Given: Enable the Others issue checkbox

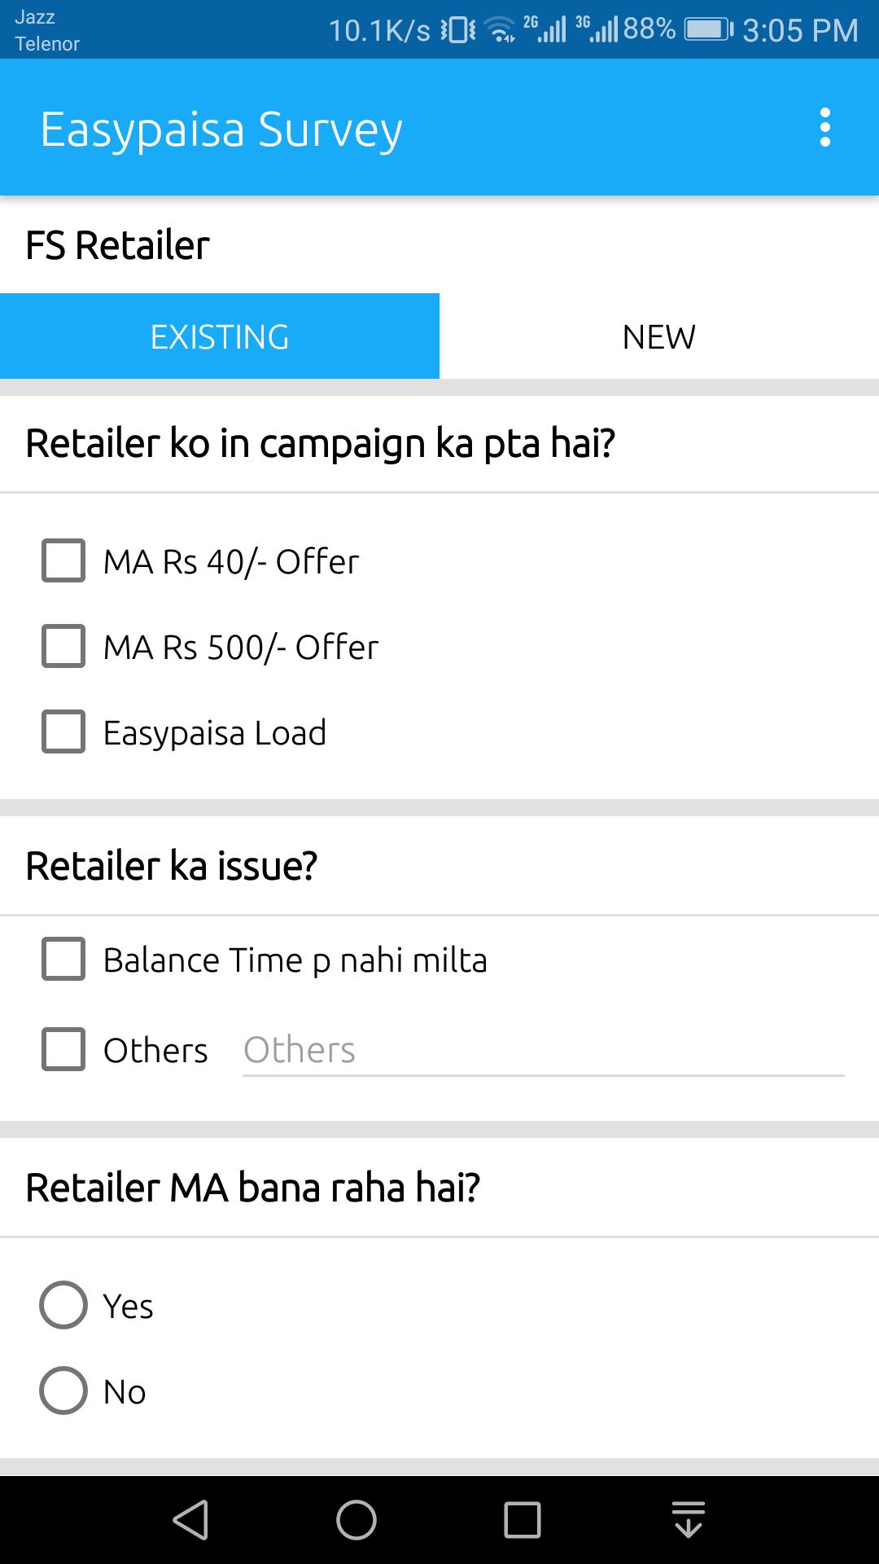Looking at the screenshot, I should (63, 1049).
